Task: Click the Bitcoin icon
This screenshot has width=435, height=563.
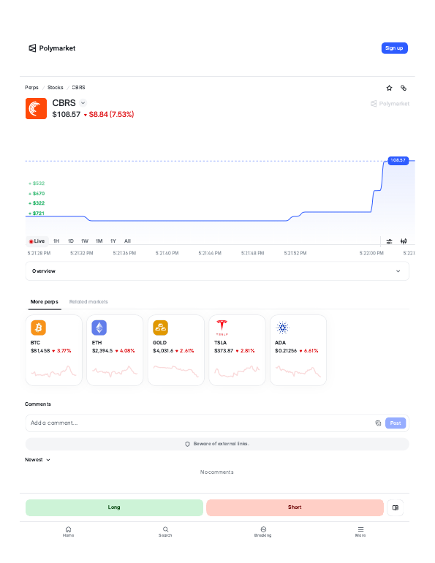Action: point(39,328)
